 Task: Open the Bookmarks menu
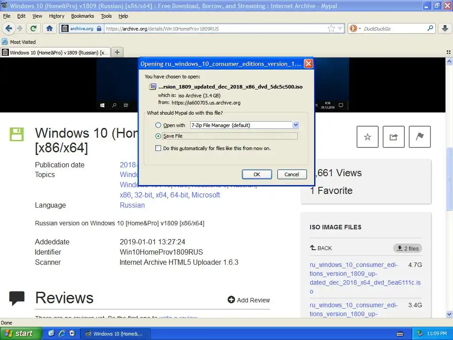83,16
